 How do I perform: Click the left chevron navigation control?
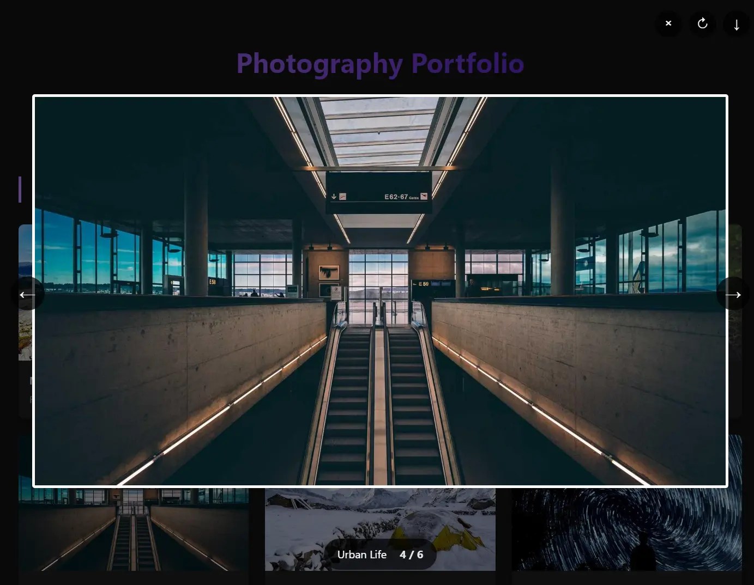point(28,294)
